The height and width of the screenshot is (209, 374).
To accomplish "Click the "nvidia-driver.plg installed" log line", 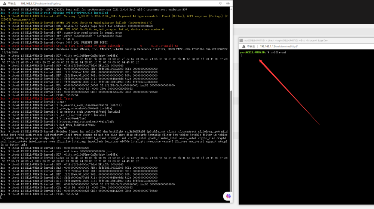I will (x=54, y=13).
